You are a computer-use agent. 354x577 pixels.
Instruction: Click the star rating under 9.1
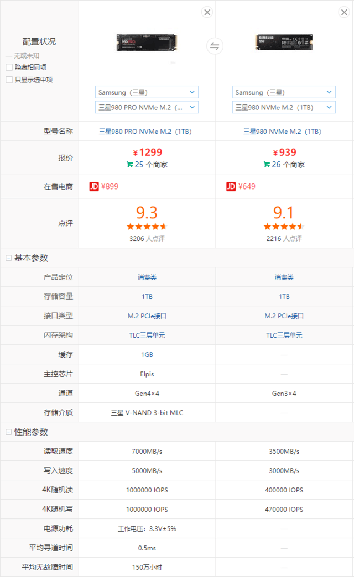[284, 227]
